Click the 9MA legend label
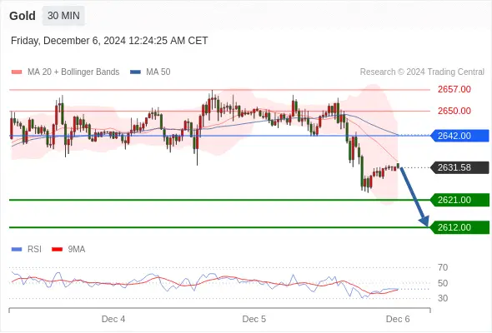This screenshot has height=333, width=492. [x=77, y=250]
